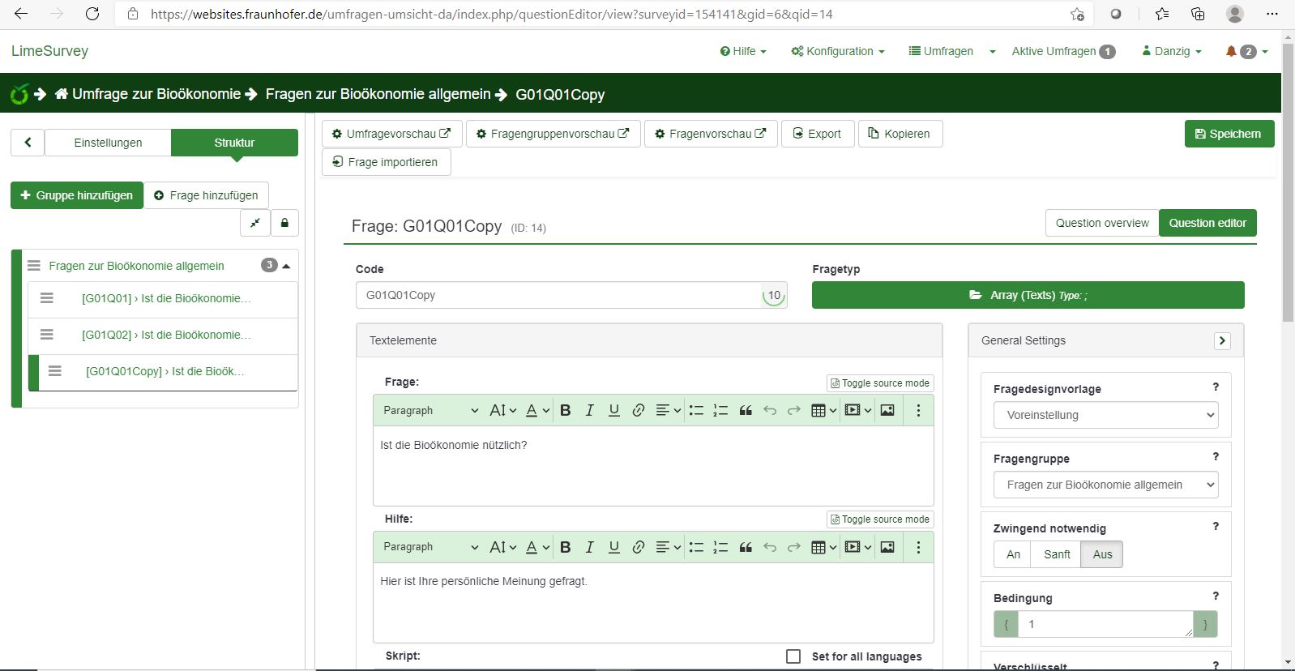Click Bold icon in Frage editor toolbar

coord(566,411)
